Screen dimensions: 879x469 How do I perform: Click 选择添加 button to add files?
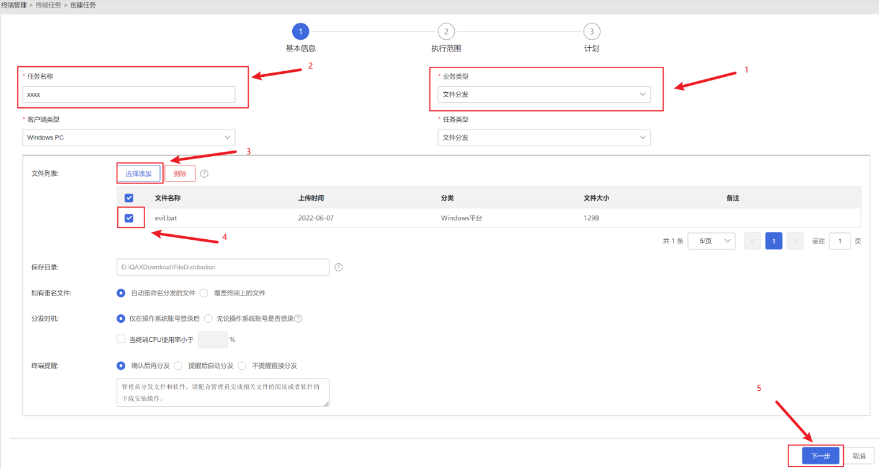click(139, 174)
